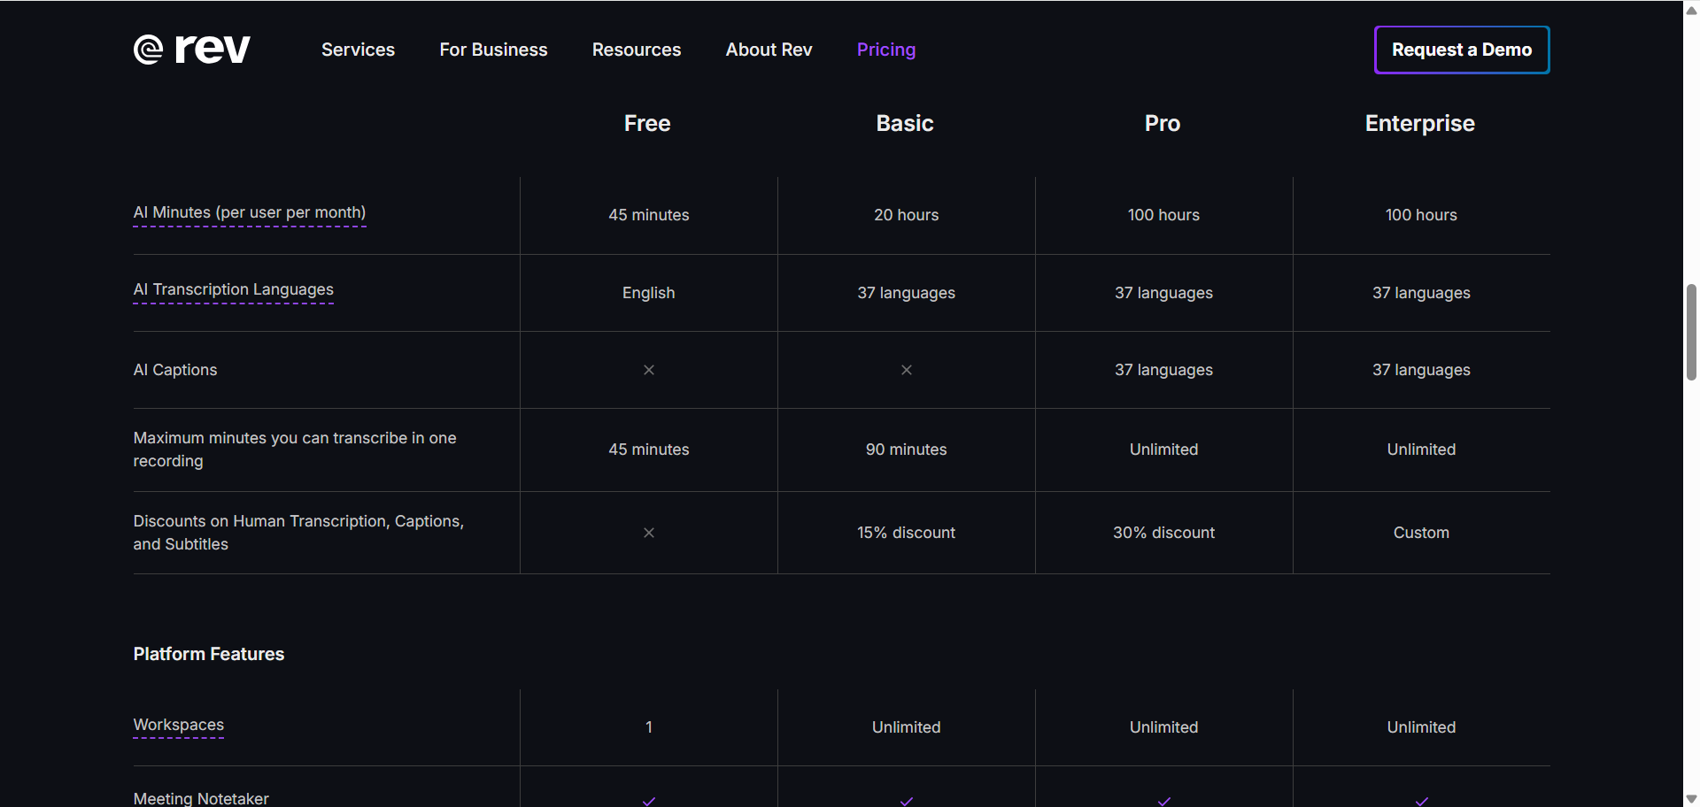Click the AI Transcription Languages tooltip label
This screenshot has width=1700, height=807.
(234, 289)
